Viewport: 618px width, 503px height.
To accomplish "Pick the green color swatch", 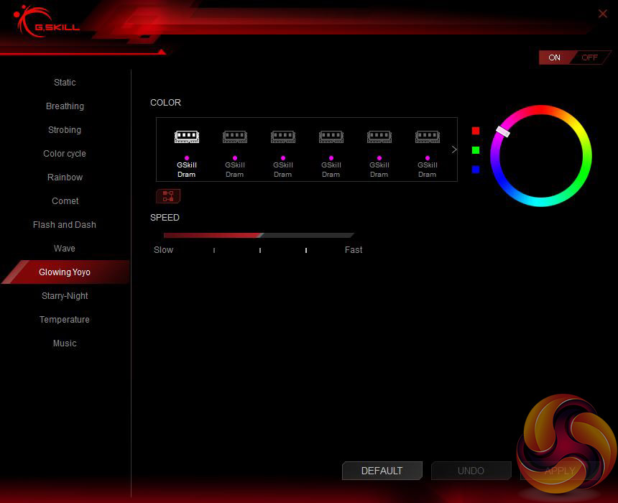I will 476,149.
